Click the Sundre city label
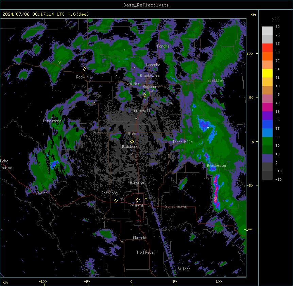The image size is (293, 286). coord(99,133)
